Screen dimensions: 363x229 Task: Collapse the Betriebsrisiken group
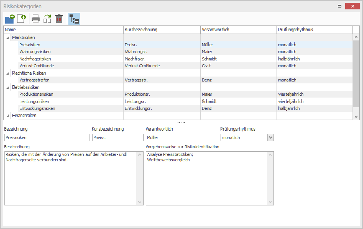pyautogui.click(x=8, y=88)
